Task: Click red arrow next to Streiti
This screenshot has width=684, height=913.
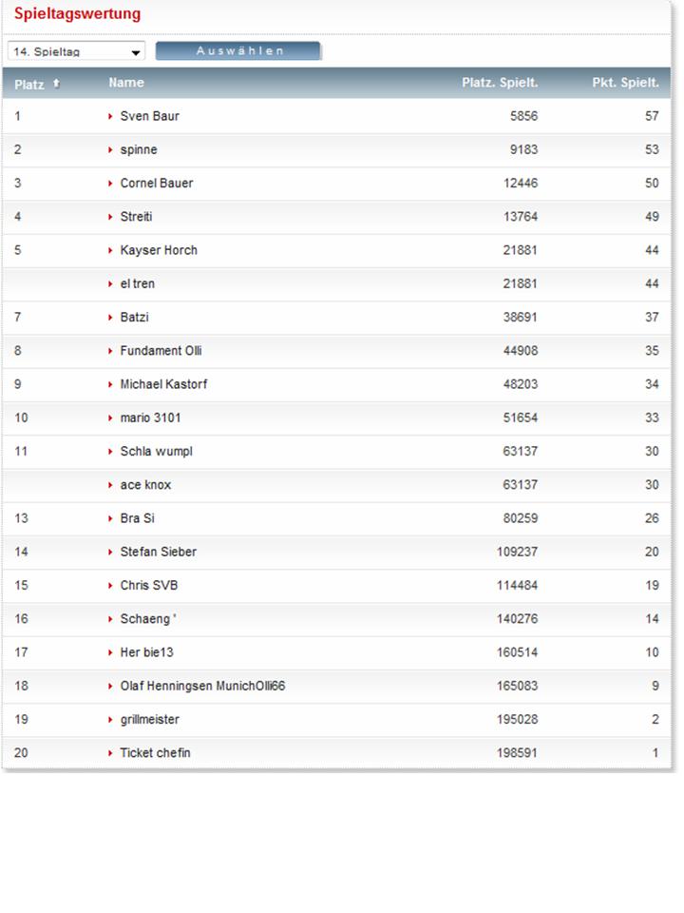Action: tap(111, 217)
